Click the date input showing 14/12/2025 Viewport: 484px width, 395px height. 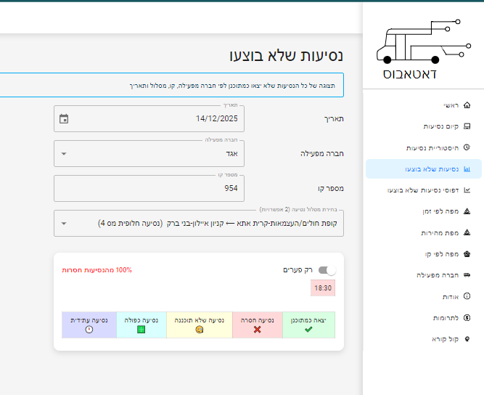click(x=149, y=118)
